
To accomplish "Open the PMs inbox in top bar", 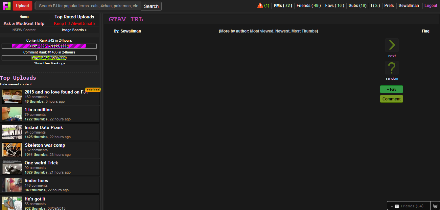I will (283, 6).
